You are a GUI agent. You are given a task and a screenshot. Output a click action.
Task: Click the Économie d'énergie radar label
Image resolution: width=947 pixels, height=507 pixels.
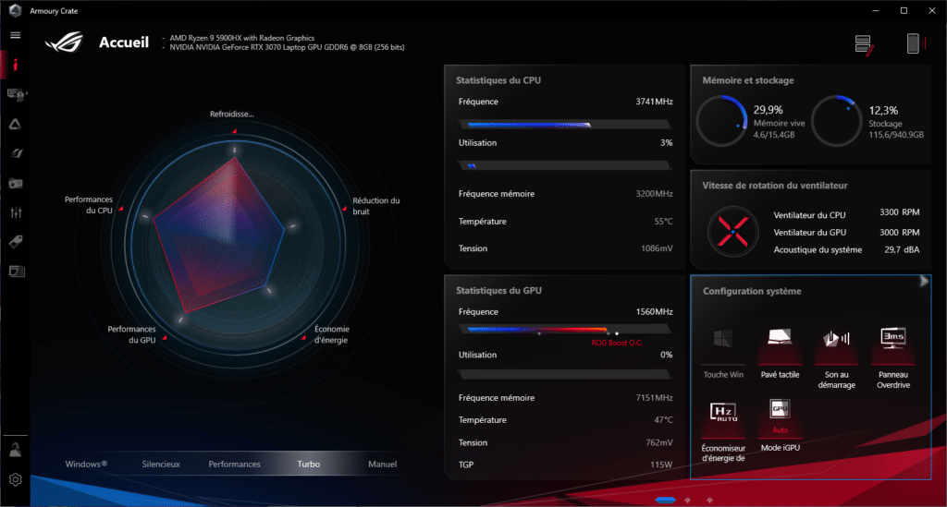click(x=332, y=334)
